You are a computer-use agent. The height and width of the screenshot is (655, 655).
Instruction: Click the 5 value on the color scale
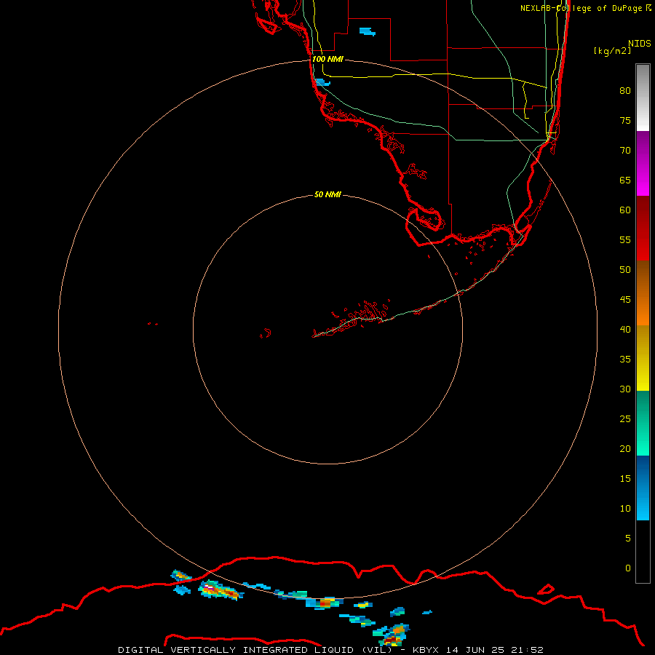[628, 539]
